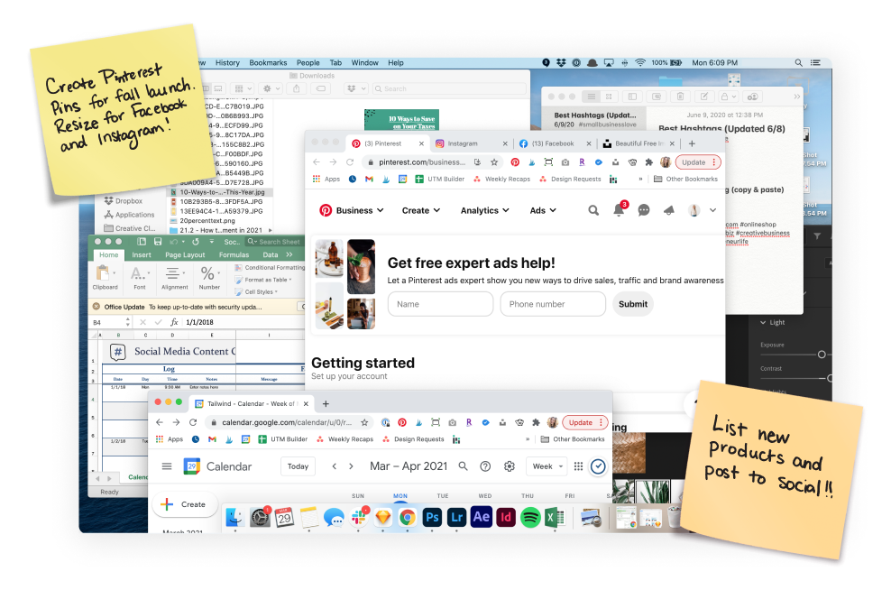Expand the Business dropdown on Pinterest
This screenshot has height=590, width=891.
click(360, 210)
